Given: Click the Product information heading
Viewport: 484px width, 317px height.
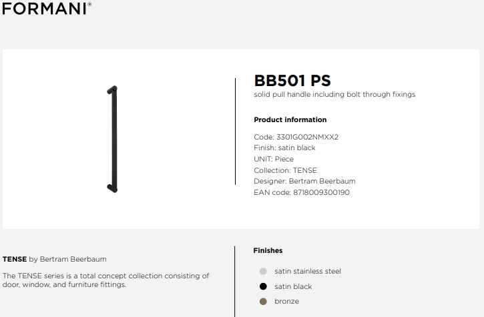Looking at the screenshot, I should [290, 119].
